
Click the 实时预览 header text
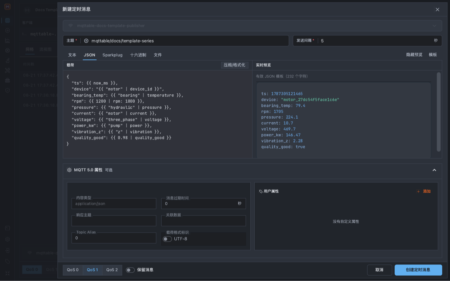pos(263,65)
